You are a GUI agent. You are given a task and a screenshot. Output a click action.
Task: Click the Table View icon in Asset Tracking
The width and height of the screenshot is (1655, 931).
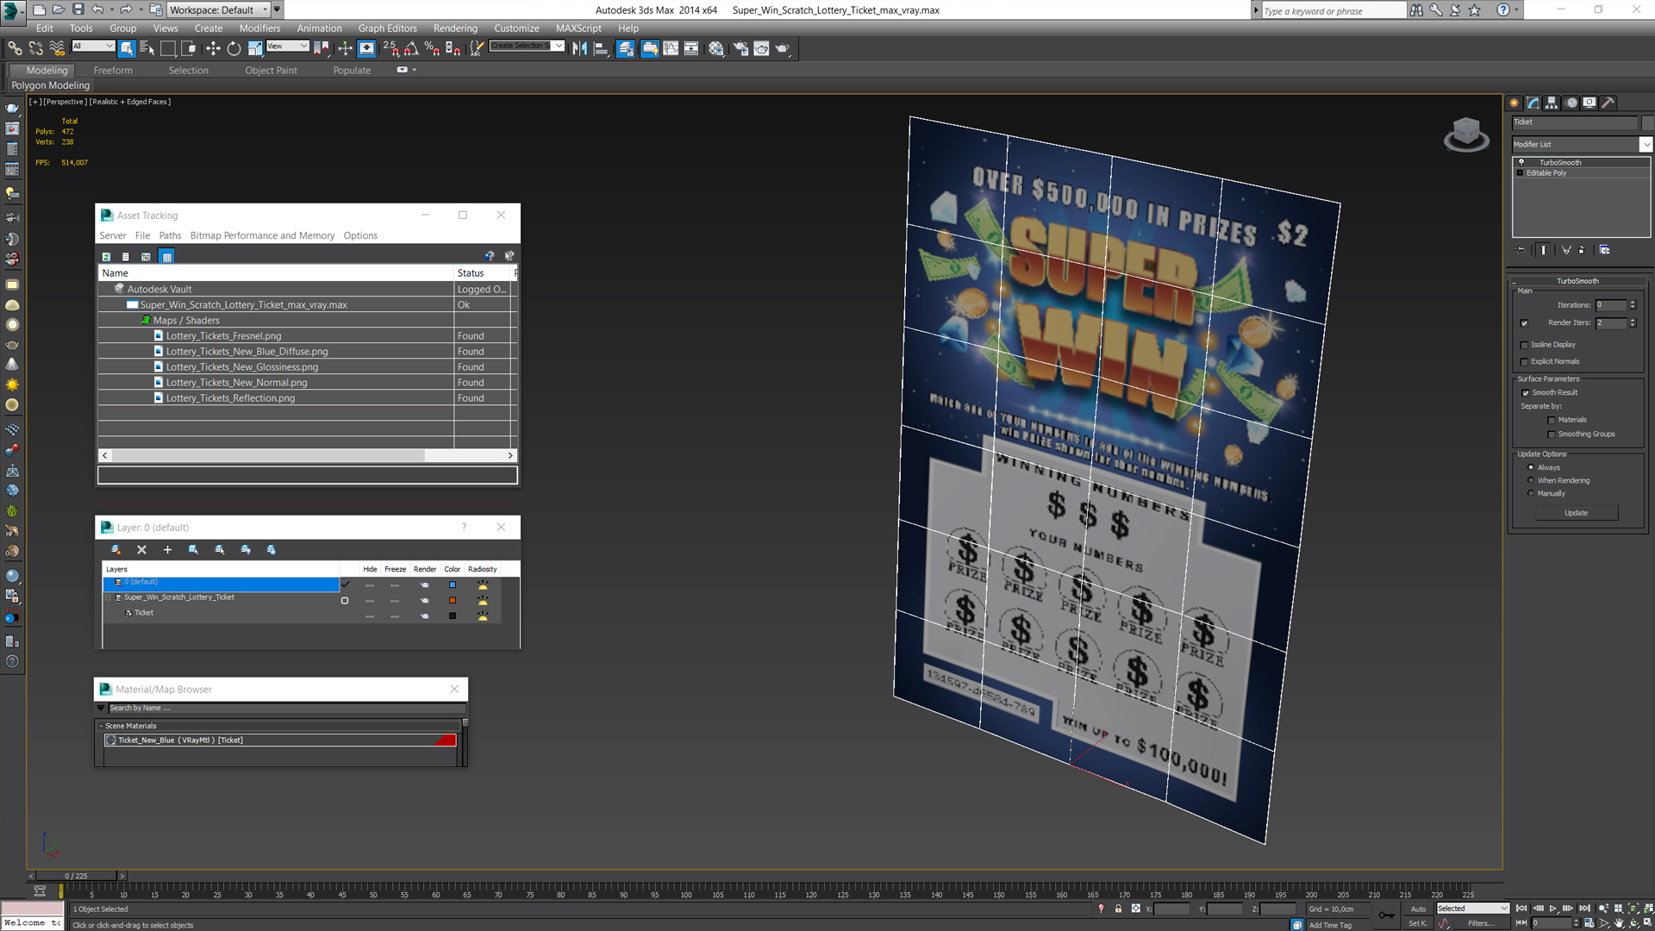point(167,256)
